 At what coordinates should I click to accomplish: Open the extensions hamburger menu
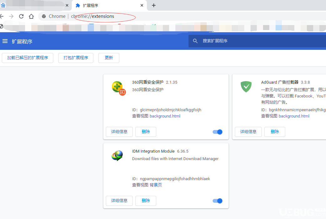pyautogui.click(x=5, y=41)
